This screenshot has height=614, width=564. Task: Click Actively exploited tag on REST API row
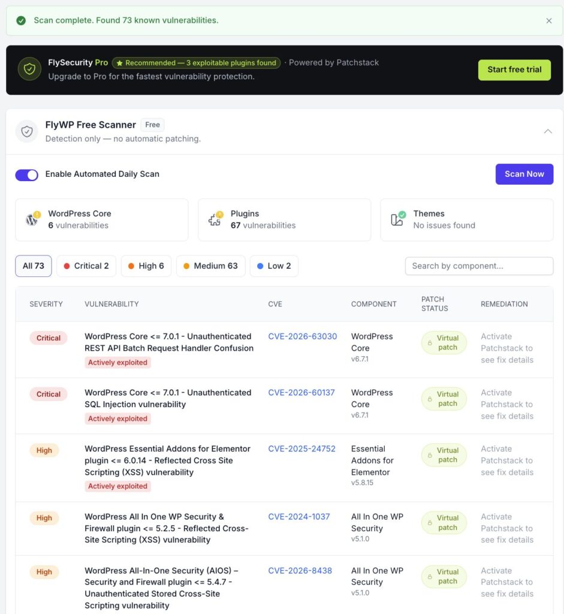(x=117, y=363)
